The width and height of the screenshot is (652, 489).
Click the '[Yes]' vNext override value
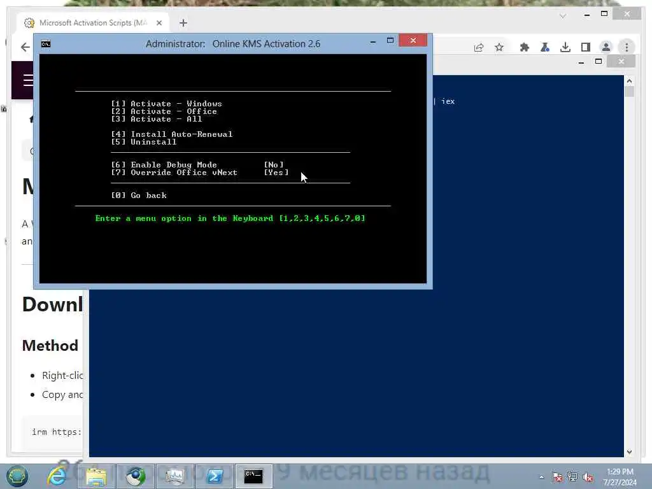coord(276,172)
